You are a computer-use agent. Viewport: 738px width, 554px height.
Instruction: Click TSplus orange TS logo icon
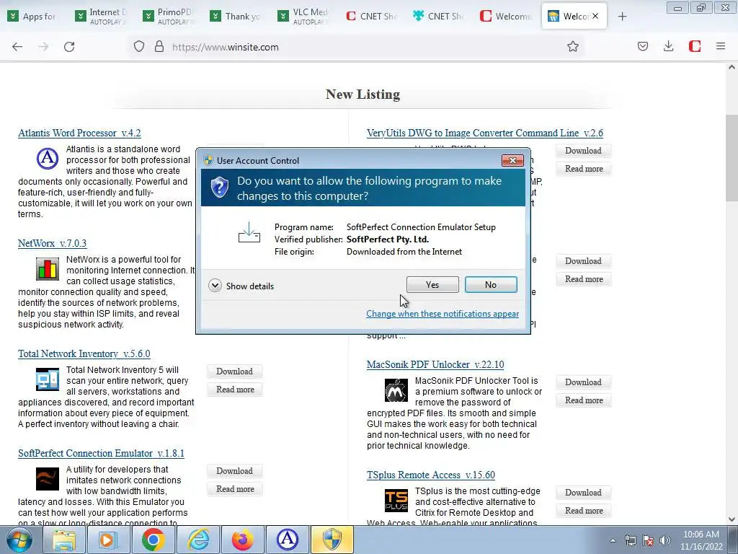[x=396, y=501]
